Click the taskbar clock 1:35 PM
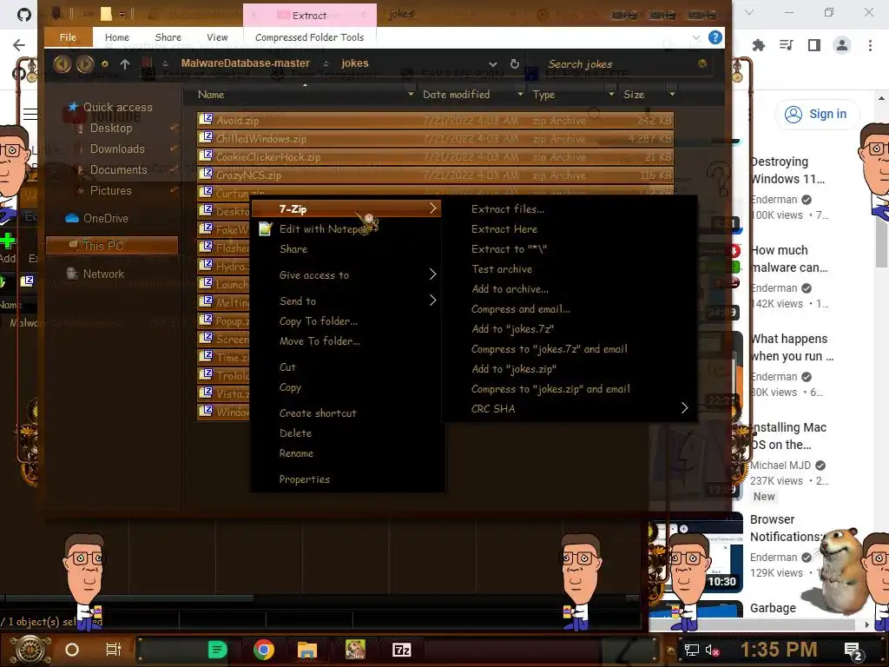889x667 pixels. [x=779, y=650]
